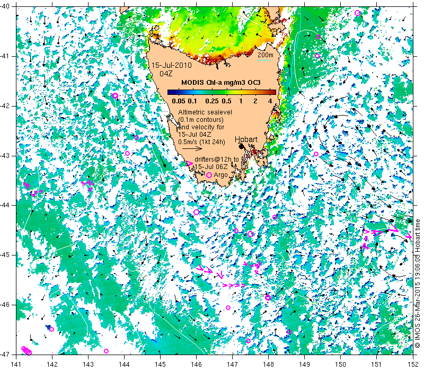The height and width of the screenshot is (371, 424).
Task: Click the '0.25' colorbar tick label
Action: (212, 101)
